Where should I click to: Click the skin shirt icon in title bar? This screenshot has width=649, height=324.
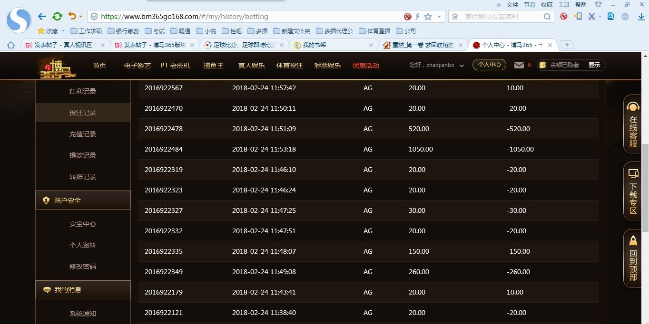pyautogui.click(x=599, y=4)
